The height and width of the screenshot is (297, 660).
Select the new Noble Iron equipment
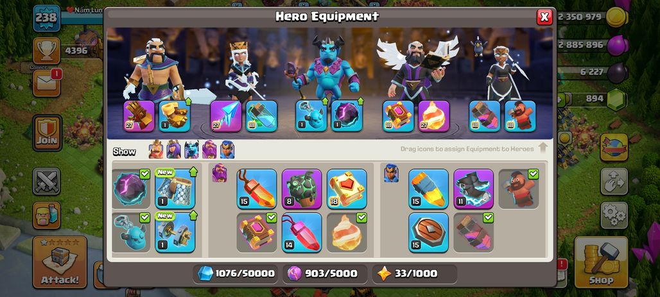pos(175,233)
